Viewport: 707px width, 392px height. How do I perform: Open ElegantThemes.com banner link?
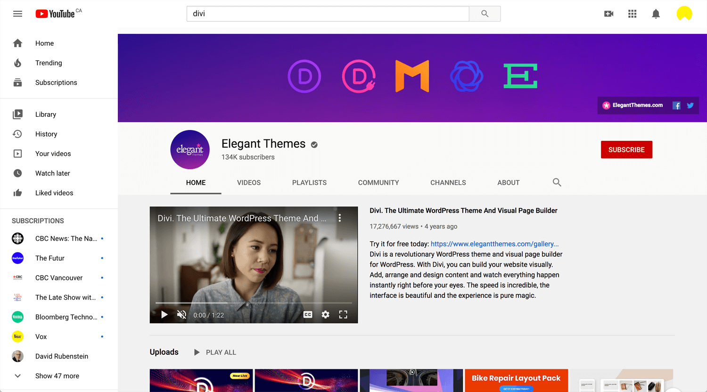point(633,106)
